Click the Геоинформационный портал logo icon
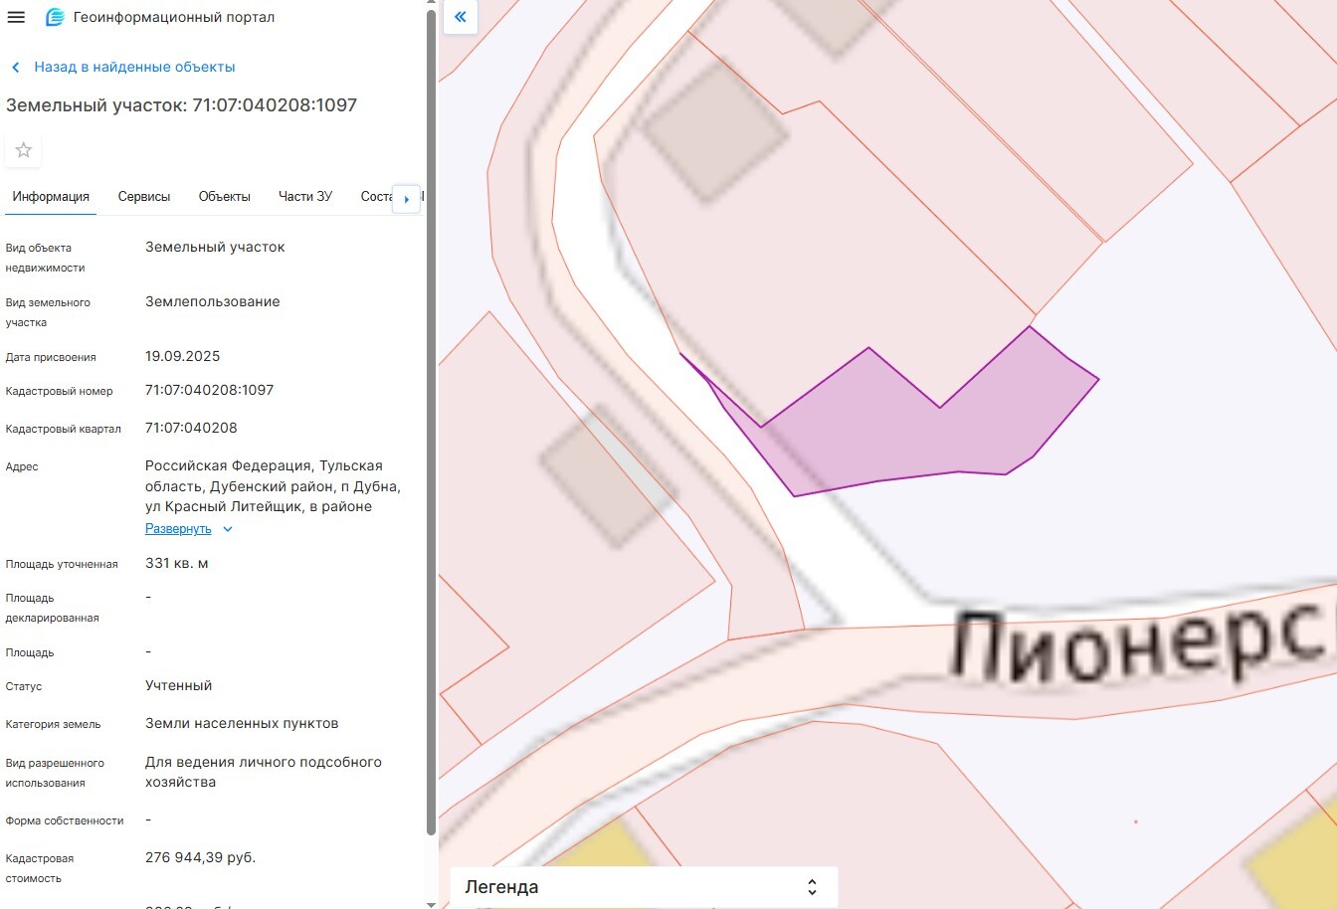Image resolution: width=1337 pixels, height=909 pixels. tap(55, 17)
